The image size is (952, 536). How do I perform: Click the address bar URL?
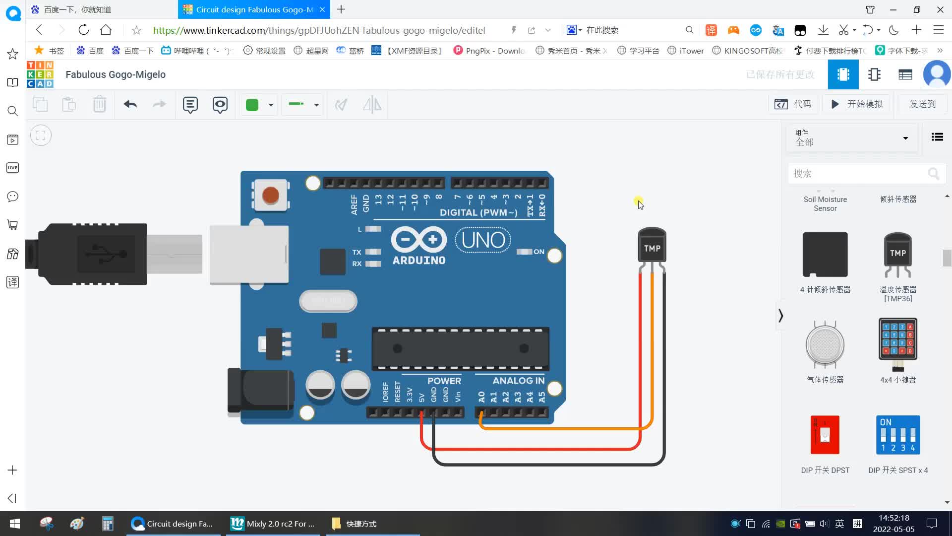coord(319,30)
